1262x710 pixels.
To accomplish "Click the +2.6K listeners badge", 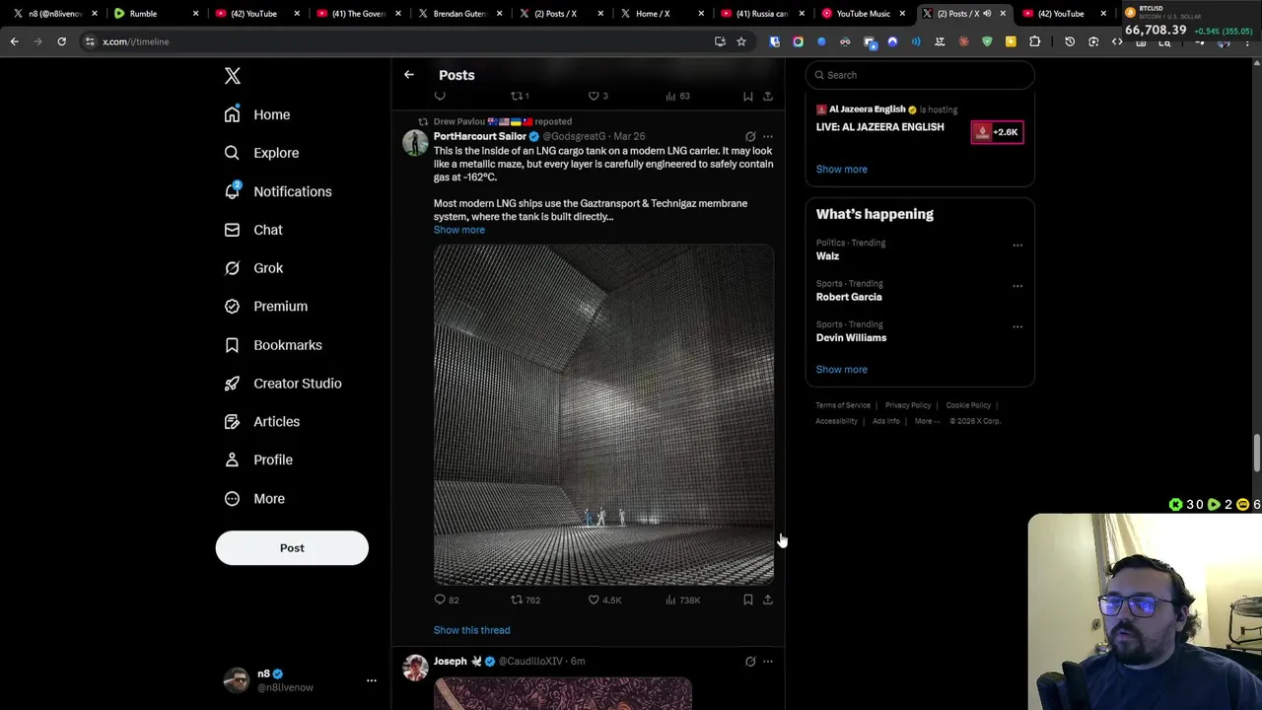I will 998,132.
